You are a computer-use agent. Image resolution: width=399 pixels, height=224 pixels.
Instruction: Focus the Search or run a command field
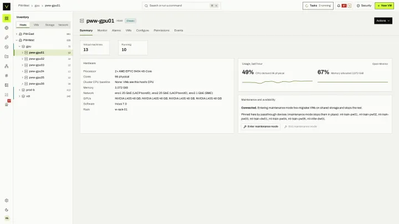(181, 6)
